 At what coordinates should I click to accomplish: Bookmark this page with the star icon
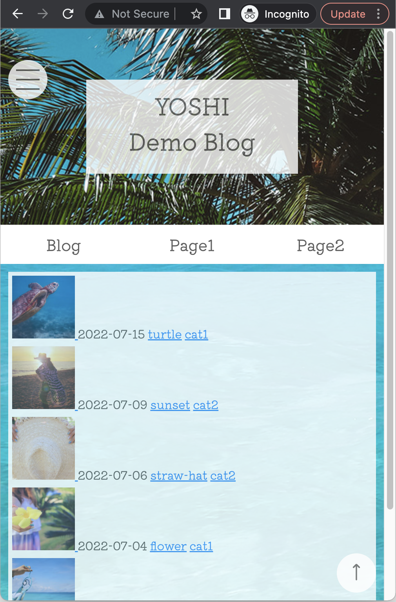[196, 14]
